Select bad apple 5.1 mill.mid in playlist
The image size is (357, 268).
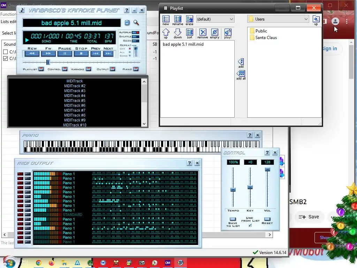coord(183,44)
